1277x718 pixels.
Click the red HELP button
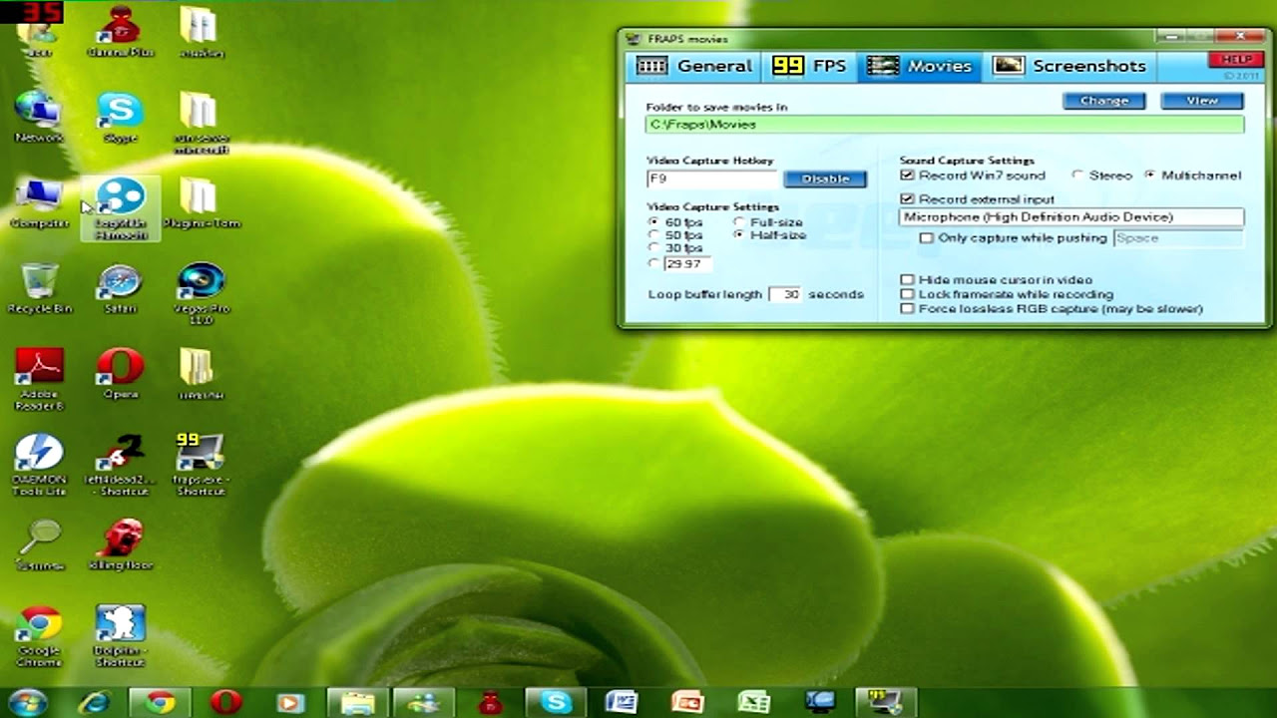click(x=1236, y=60)
